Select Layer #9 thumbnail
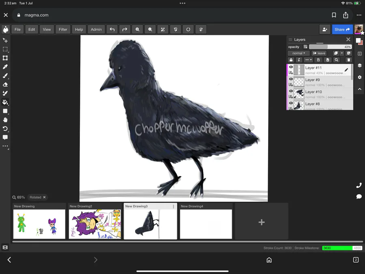 (x=299, y=82)
